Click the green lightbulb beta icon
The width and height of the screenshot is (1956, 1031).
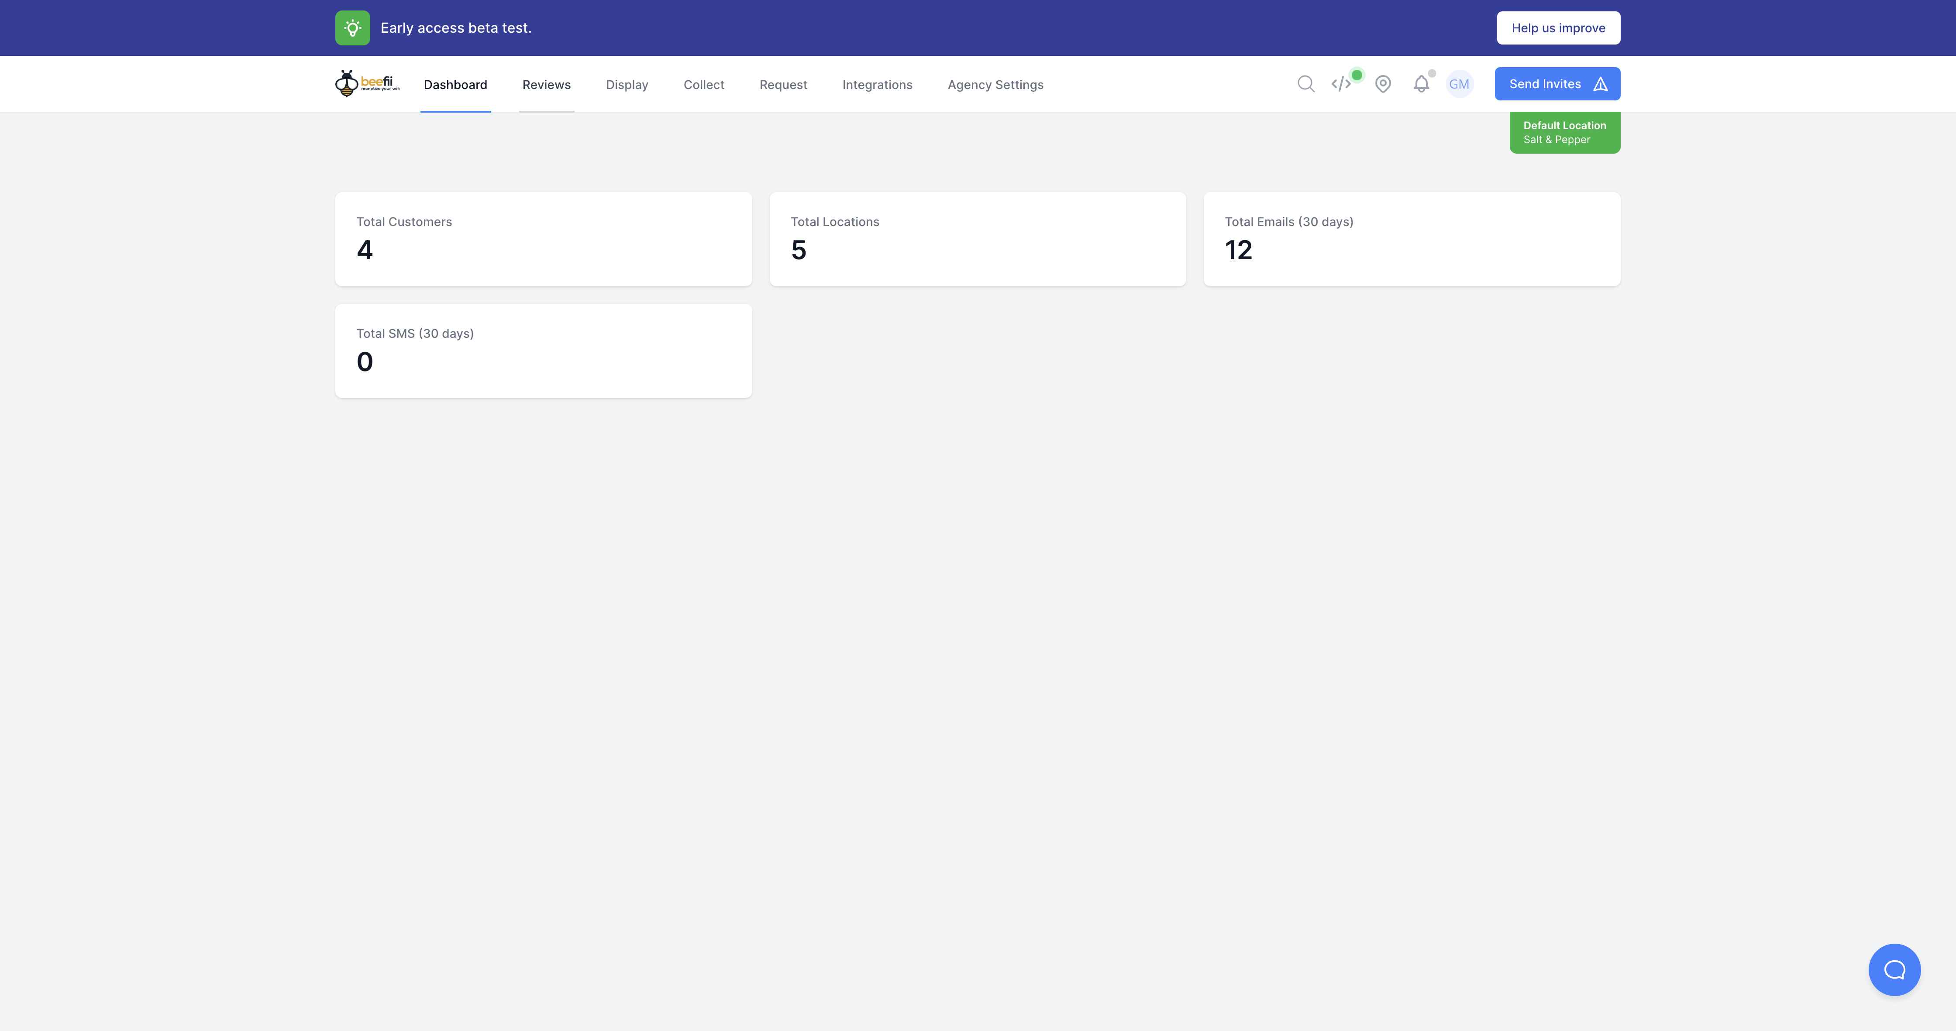click(x=352, y=28)
